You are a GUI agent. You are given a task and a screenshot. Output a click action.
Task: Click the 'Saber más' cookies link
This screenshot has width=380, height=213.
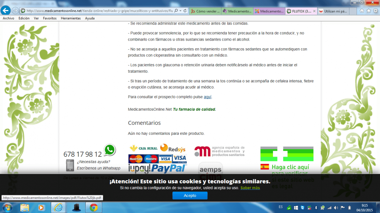(250, 188)
